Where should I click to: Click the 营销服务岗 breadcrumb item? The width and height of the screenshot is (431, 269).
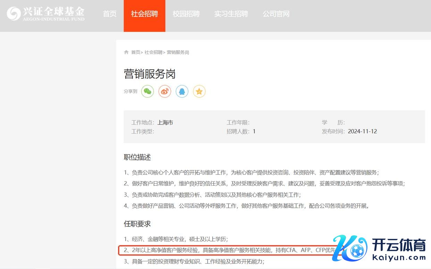[x=178, y=52]
